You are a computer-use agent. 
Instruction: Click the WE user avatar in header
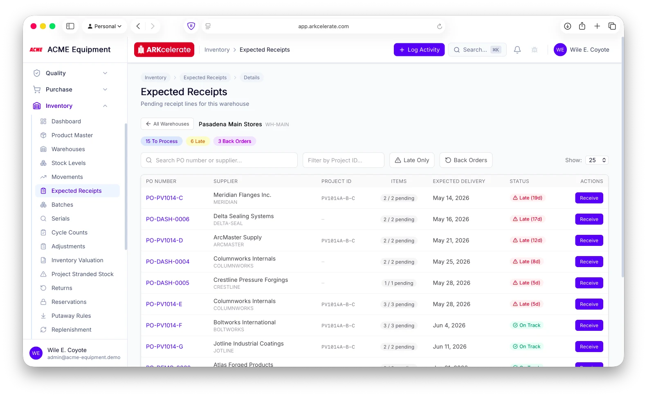click(x=560, y=50)
